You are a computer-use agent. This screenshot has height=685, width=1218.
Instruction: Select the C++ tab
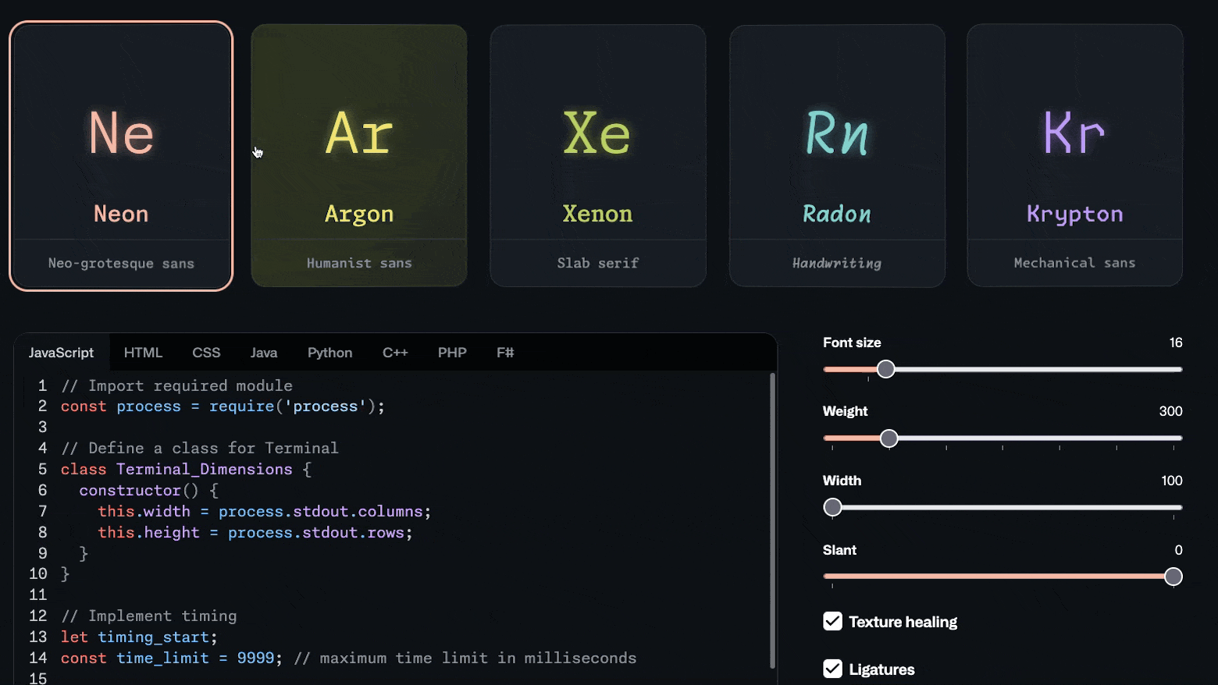(395, 353)
